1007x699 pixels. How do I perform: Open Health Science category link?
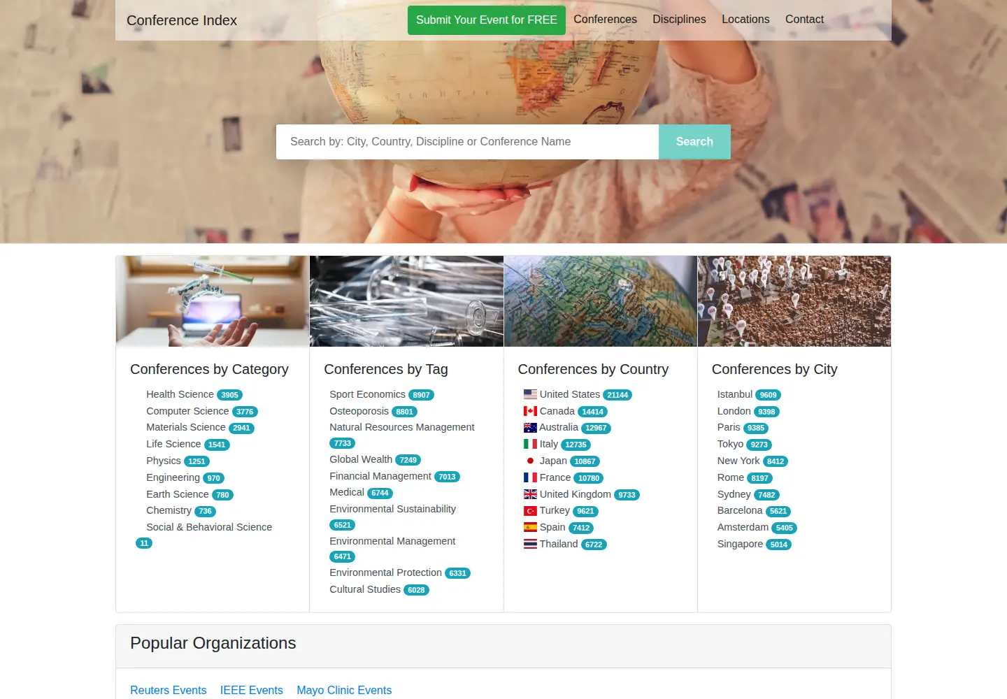(x=180, y=394)
